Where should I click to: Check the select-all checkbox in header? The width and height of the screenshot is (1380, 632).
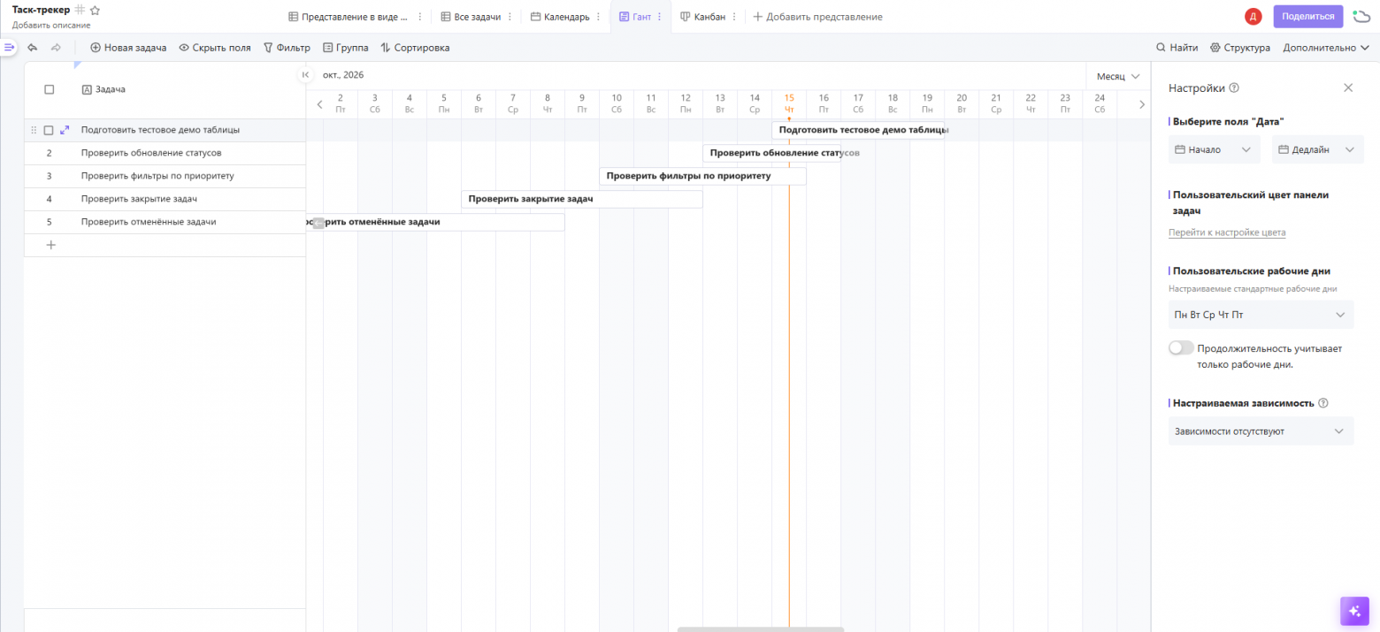pos(50,89)
